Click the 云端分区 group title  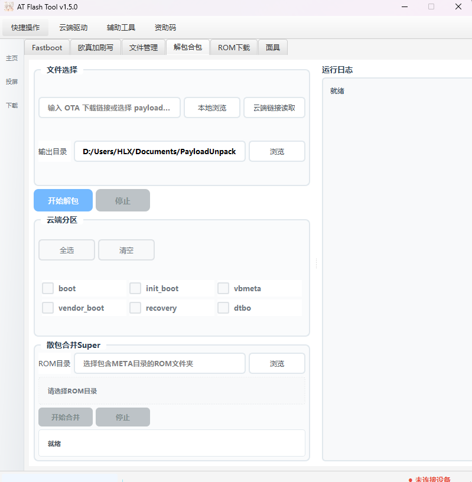click(62, 220)
